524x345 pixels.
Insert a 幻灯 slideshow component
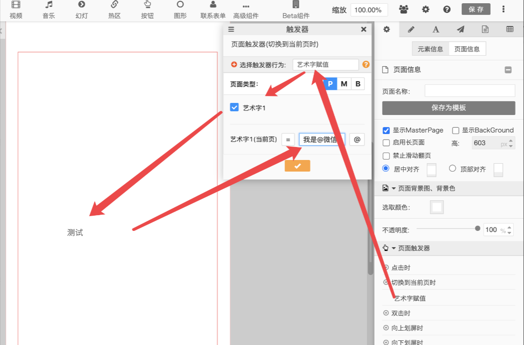pos(82,9)
